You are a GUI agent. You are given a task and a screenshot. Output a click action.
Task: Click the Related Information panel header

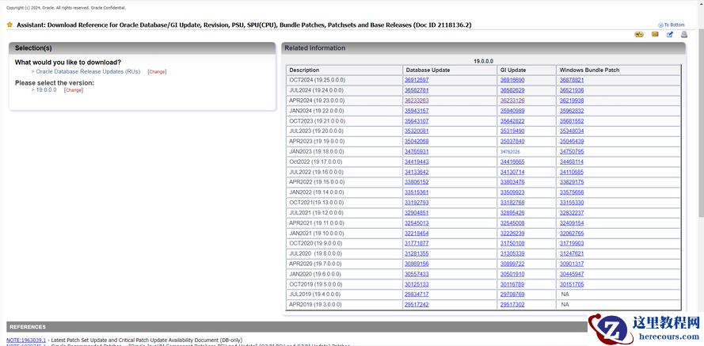(484, 48)
